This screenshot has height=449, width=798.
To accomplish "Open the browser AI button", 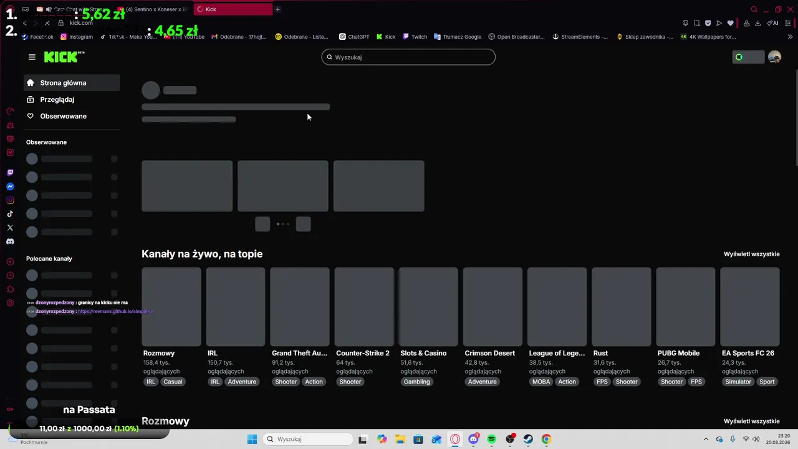I will click(x=772, y=23).
